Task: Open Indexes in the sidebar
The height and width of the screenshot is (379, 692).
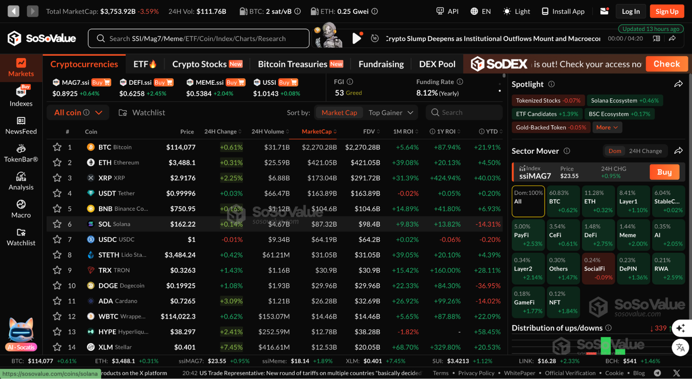Action: 21,96
